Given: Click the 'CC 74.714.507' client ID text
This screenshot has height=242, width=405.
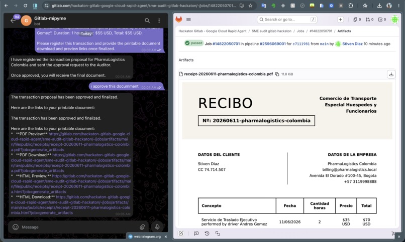Looking at the screenshot, I should pos(212,170).
